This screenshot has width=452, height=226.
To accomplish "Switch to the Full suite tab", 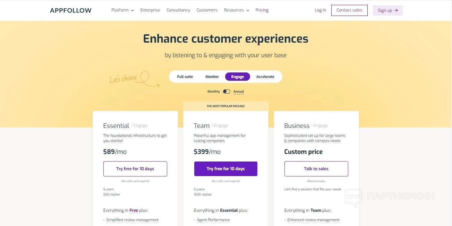I will [x=185, y=77].
